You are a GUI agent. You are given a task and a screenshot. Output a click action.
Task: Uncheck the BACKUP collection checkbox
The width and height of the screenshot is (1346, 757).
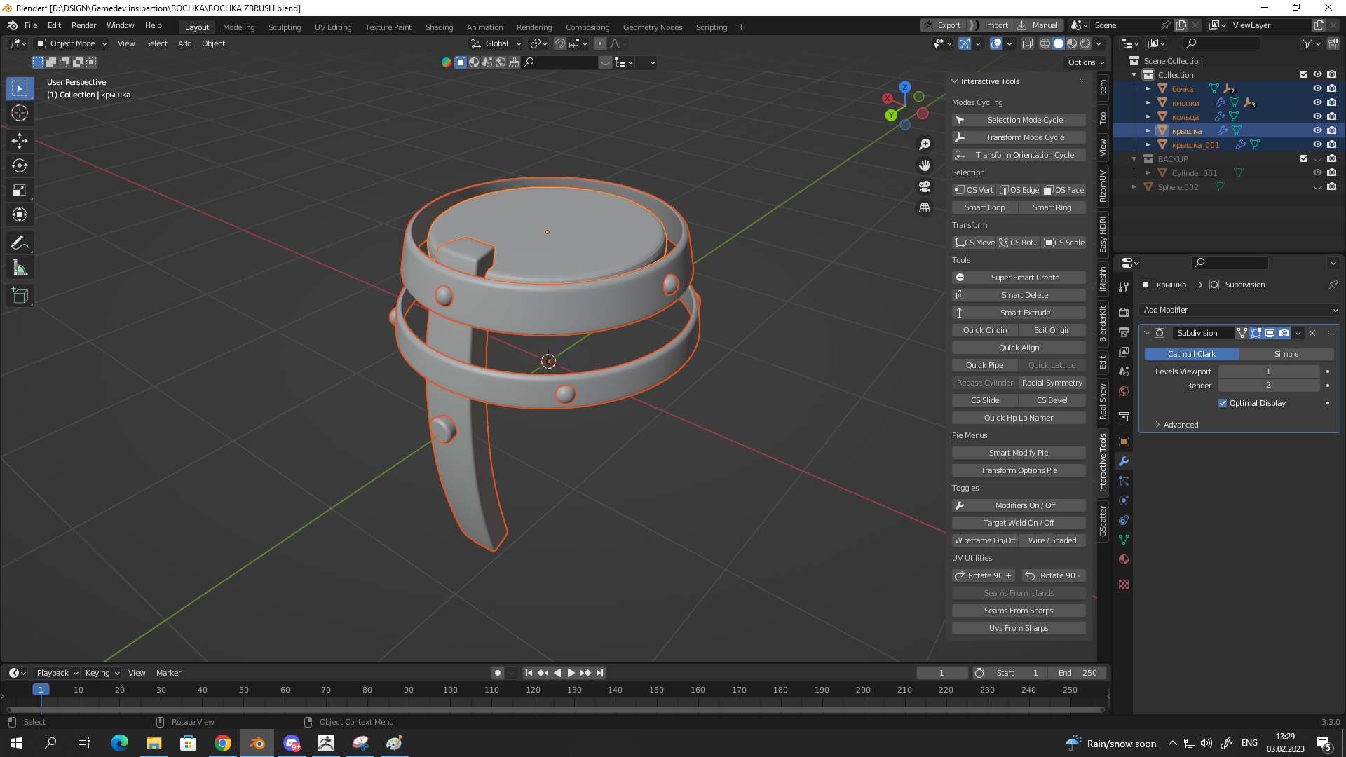[1304, 159]
